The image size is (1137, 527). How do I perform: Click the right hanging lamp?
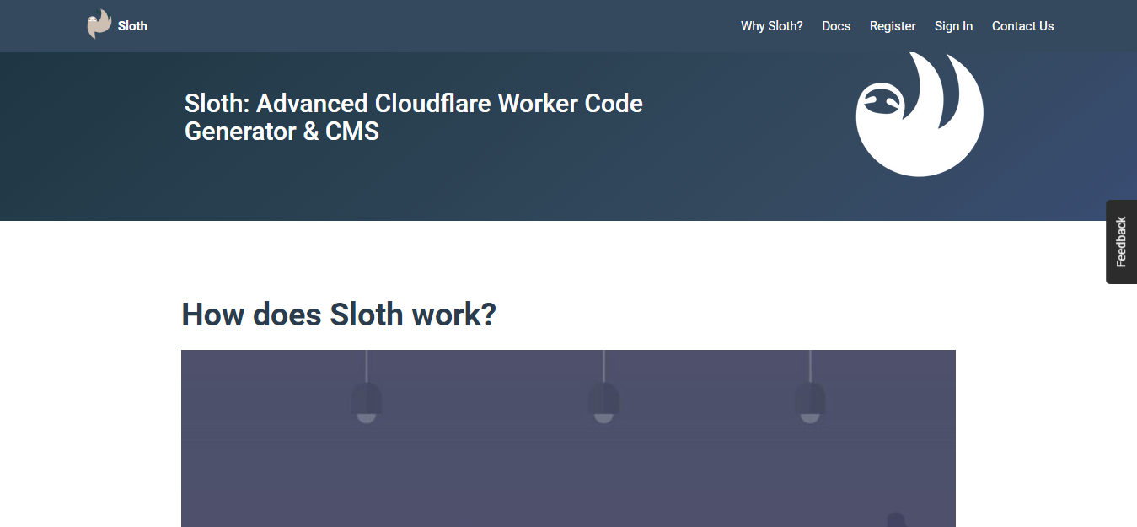(x=810, y=401)
